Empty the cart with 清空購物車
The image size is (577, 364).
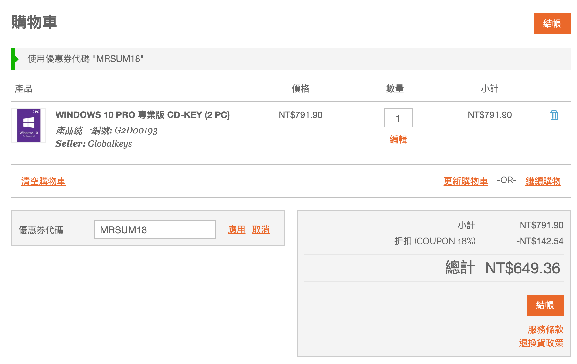click(43, 181)
